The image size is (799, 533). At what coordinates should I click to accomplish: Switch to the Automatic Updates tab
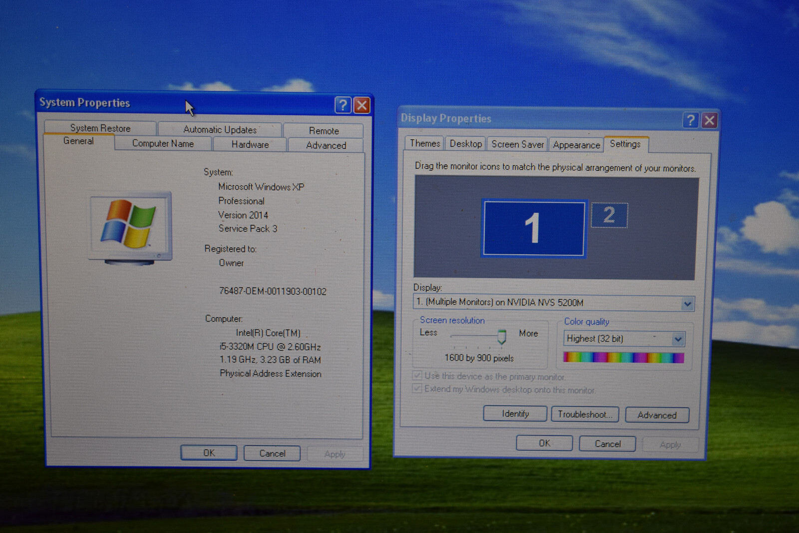point(220,129)
